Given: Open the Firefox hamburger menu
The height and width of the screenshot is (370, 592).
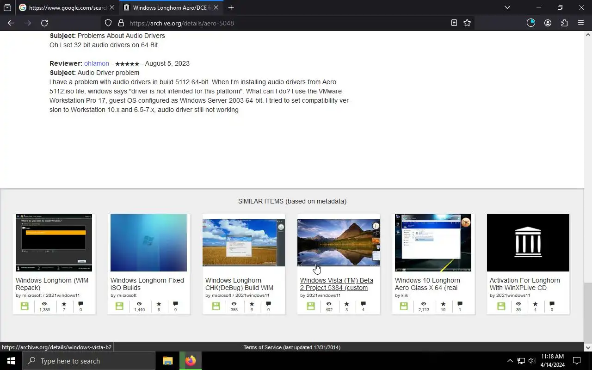Looking at the screenshot, I should pyautogui.click(x=581, y=23).
